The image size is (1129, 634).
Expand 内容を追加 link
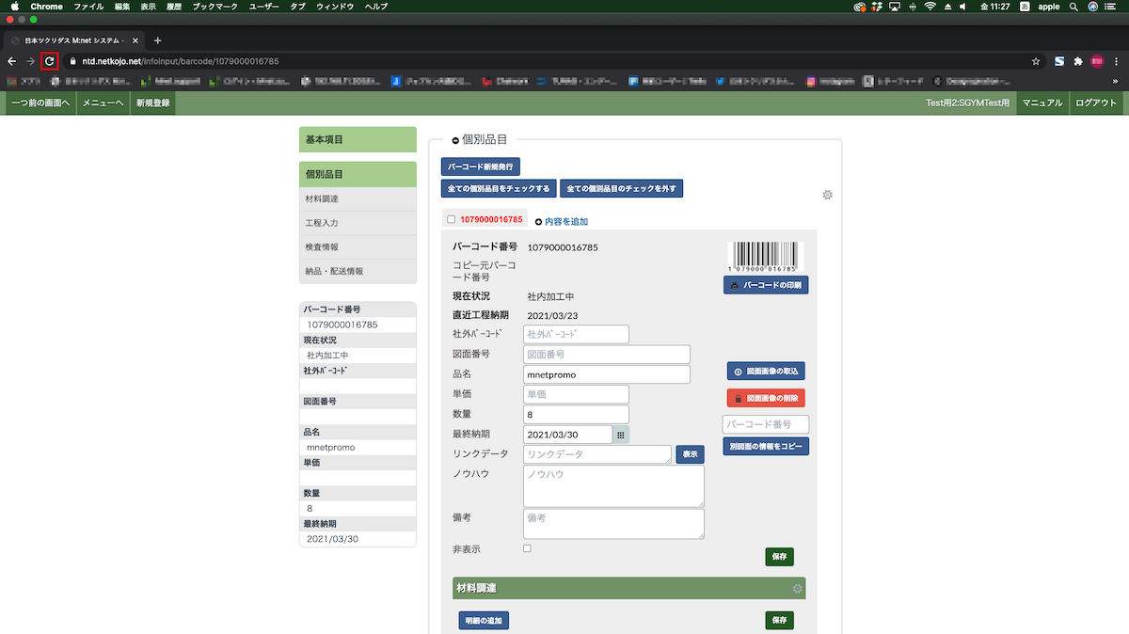[x=562, y=222]
